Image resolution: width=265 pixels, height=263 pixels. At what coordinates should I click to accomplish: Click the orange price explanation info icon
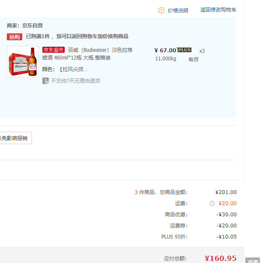click(161, 10)
